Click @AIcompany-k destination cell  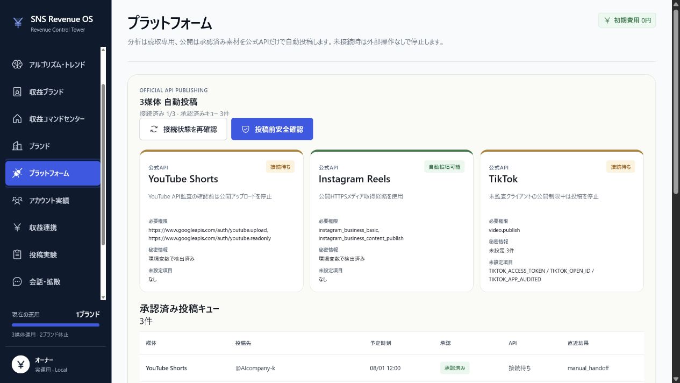pos(255,368)
